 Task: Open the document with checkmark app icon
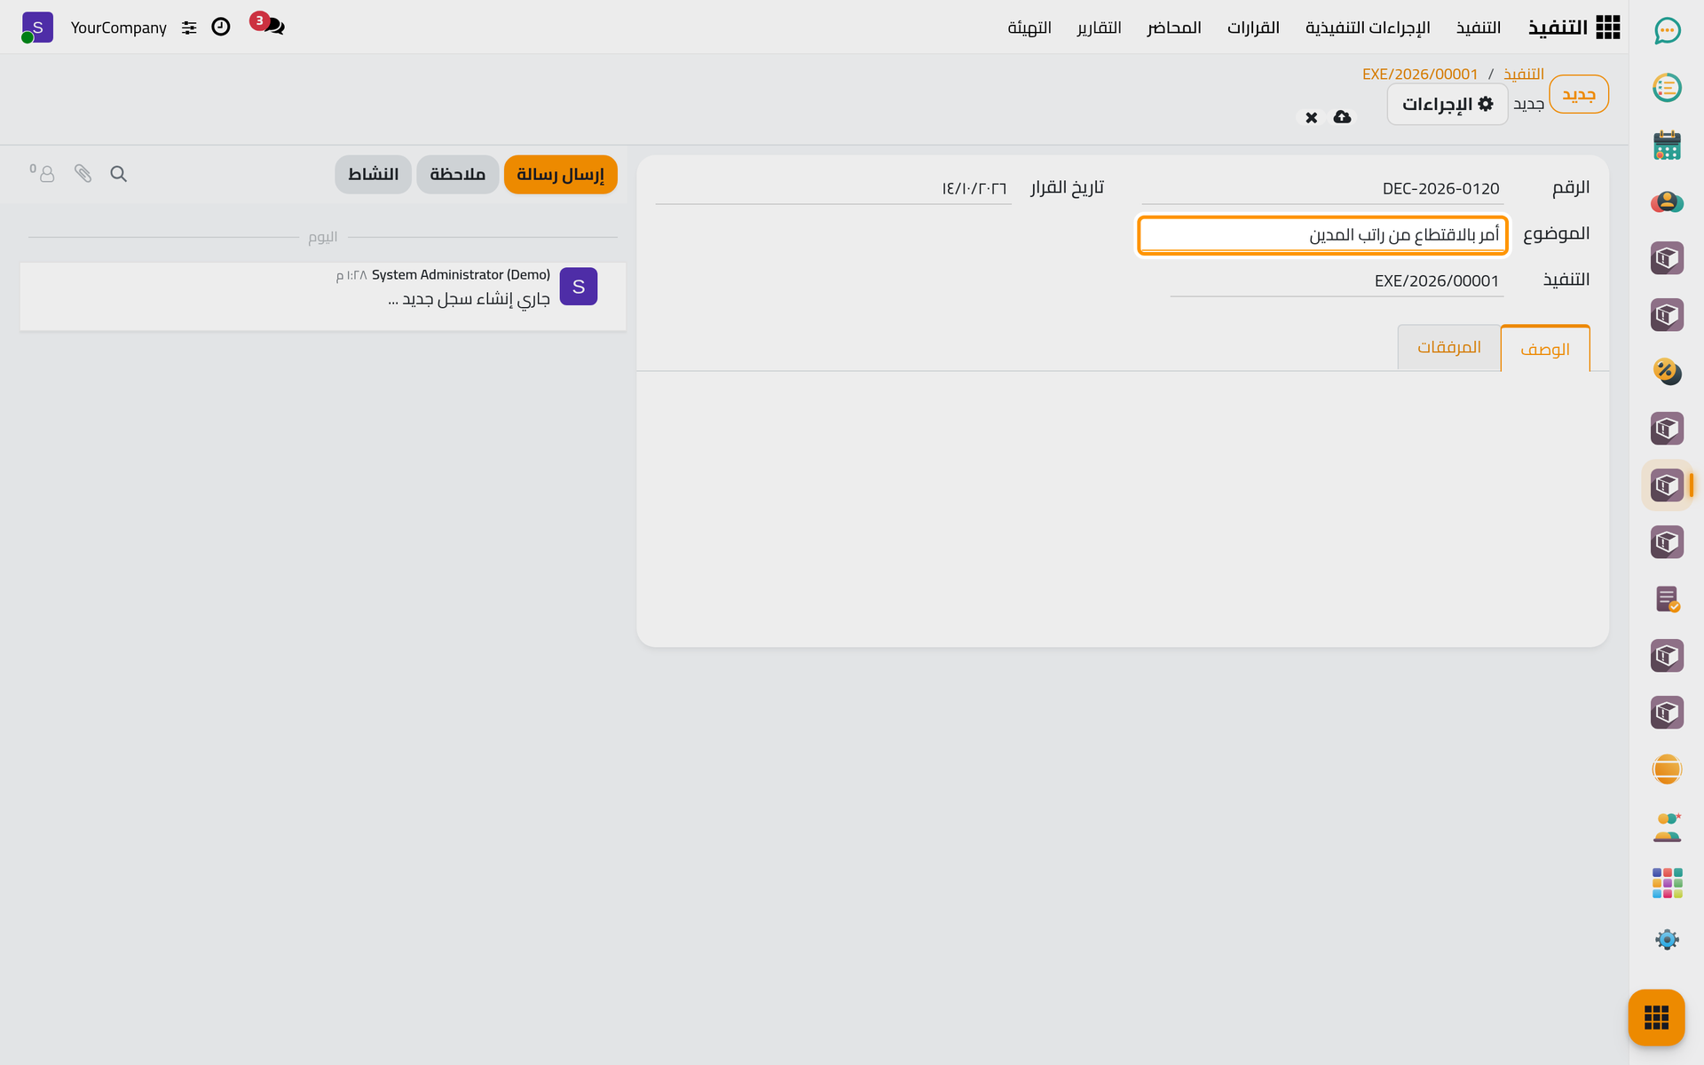coord(1667,599)
